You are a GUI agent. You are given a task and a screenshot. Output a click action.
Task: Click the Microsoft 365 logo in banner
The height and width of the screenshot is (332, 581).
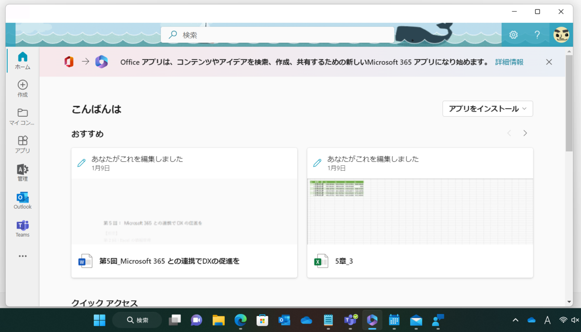(x=101, y=62)
